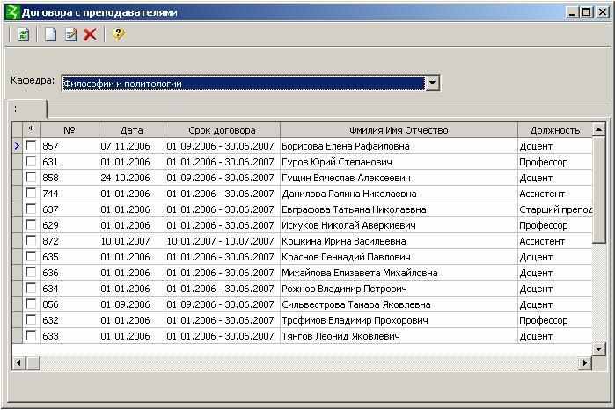Open help with the question mark icon
This screenshot has width=615, height=410.
[118, 35]
